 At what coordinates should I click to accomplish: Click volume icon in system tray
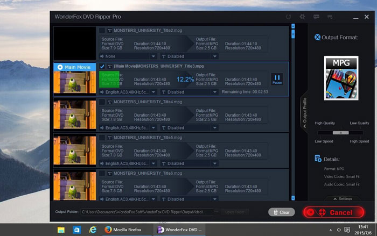339,230
